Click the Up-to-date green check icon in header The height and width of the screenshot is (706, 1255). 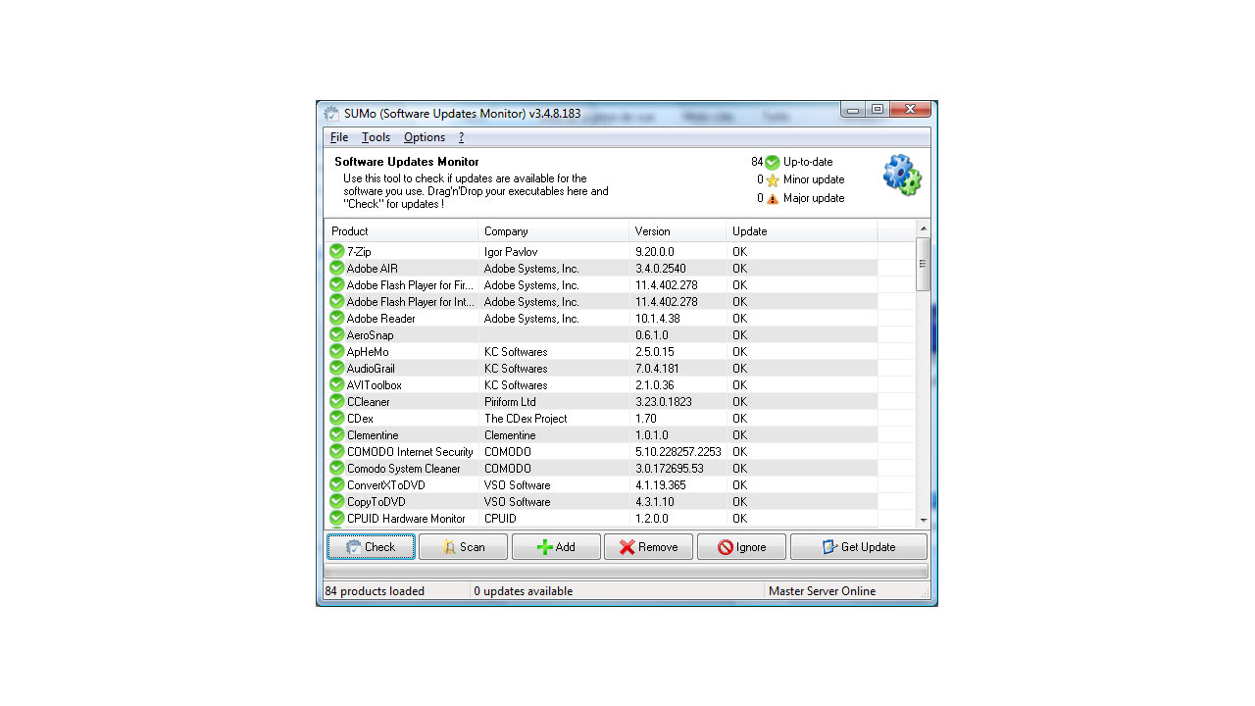(x=773, y=162)
